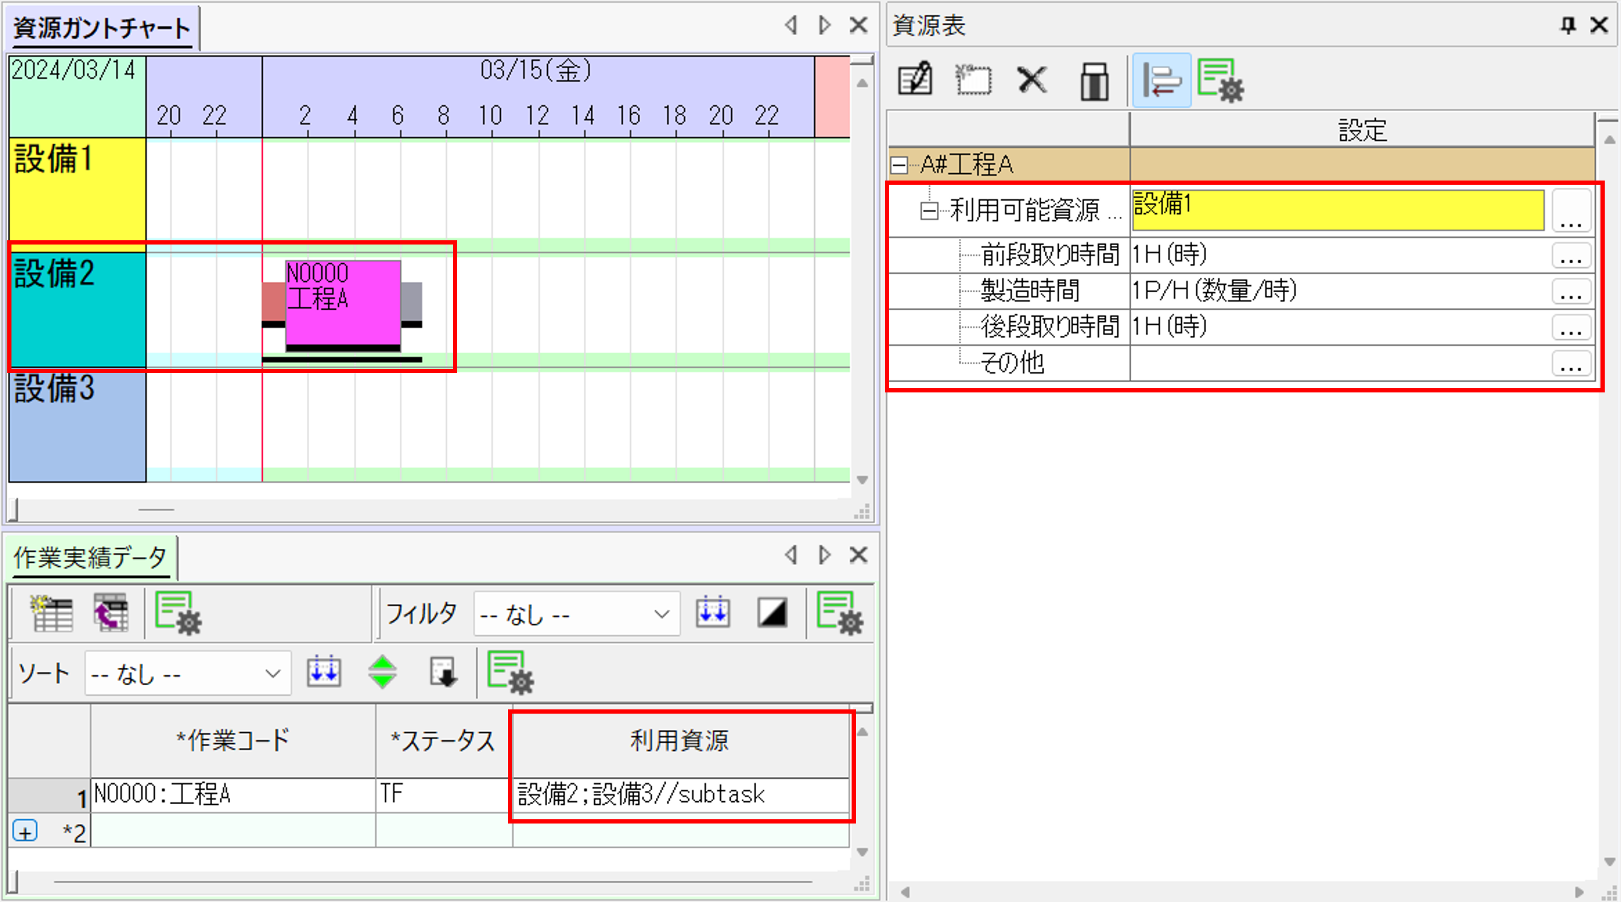Image resolution: width=1621 pixels, height=902 pixels.
Task: Open the 資源表 display settings gear icon
Action: 1220,81
